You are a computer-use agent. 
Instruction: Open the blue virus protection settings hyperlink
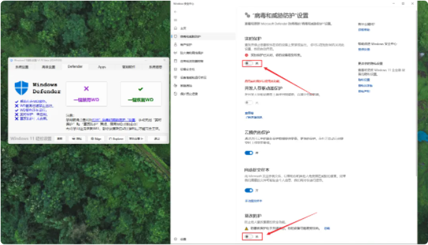pyautogui.click(x=113, y=120)
